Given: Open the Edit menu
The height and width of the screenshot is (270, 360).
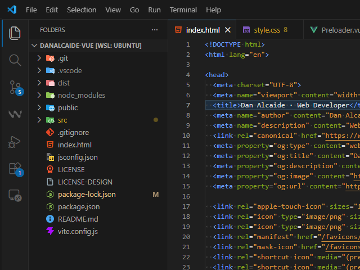Looking at the screenshot, I should coord(52,10).
